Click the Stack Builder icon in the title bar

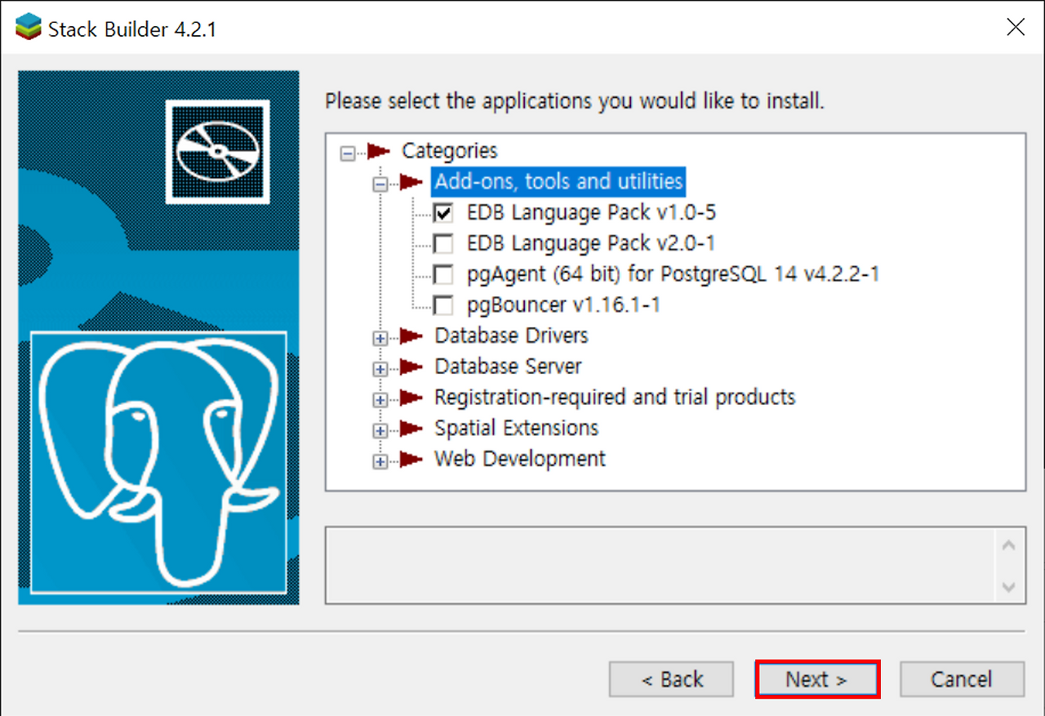point(29,26)
